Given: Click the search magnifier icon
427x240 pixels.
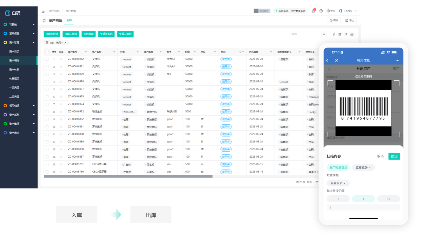Looking at the screenshot, I should (x=324, y=34).
